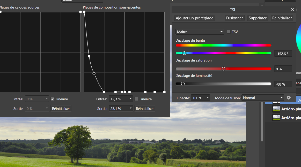Click the layers panel vertical scrollbar
The height and width of the screenshot is (167, 301).
pos(262,122)
